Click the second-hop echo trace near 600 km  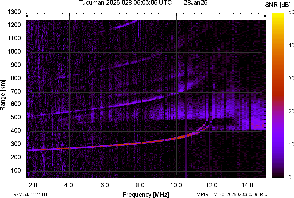[x=126, y=104]
